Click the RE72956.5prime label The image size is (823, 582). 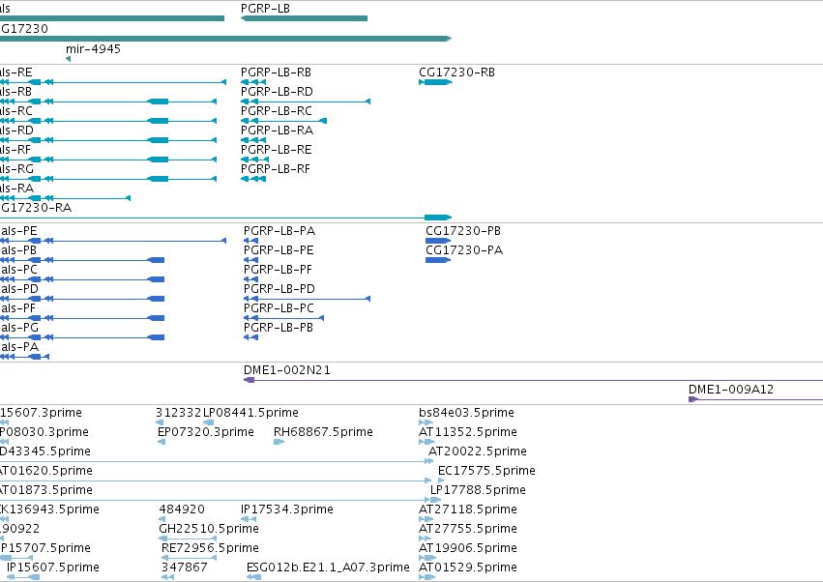tap(210, 548)
